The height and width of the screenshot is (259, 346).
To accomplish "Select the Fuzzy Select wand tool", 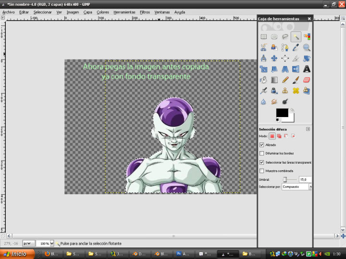I will pyautogui.click(x=296, y=36).
